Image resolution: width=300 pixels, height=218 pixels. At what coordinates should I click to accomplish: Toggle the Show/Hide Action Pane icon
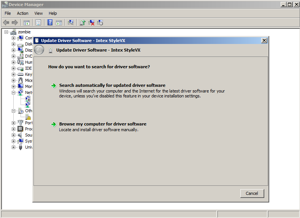click(x=59, y=23)
